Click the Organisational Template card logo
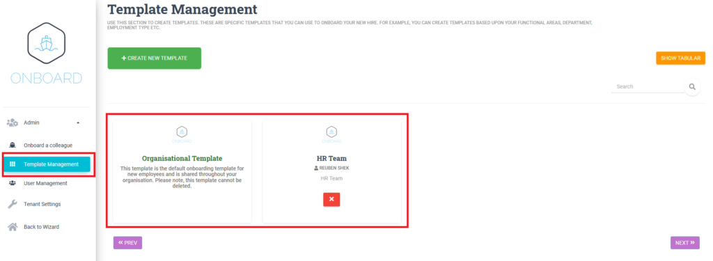The image size is (713, 261). (182, 134)
